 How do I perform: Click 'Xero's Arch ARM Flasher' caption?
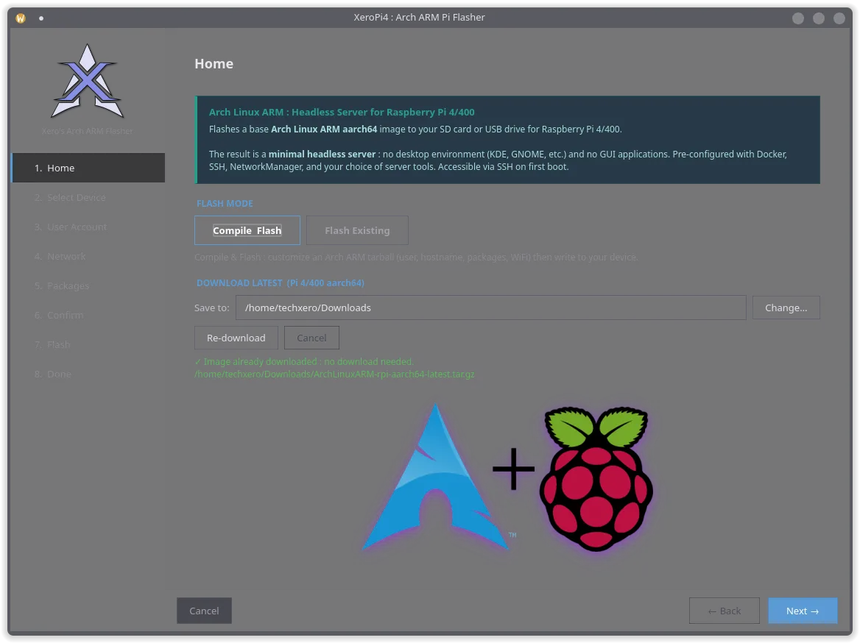click(x=87, y=131)
